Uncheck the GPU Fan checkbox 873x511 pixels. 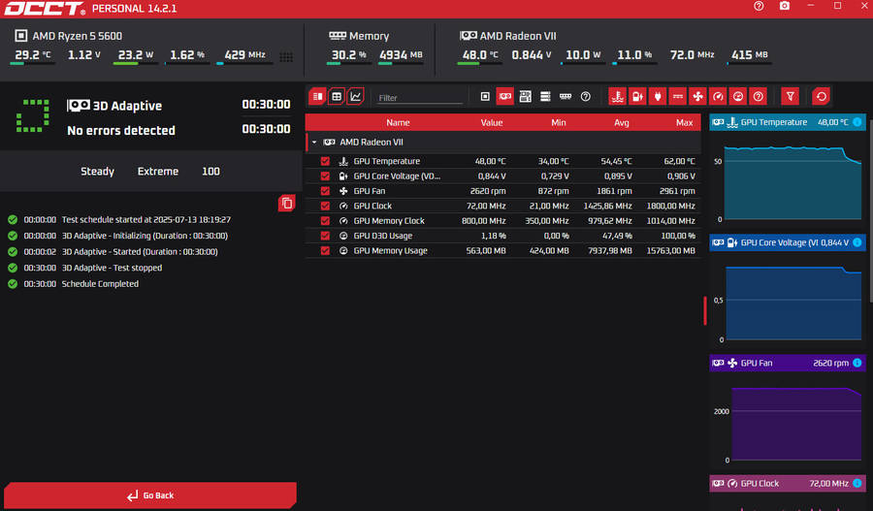[325, 191]
